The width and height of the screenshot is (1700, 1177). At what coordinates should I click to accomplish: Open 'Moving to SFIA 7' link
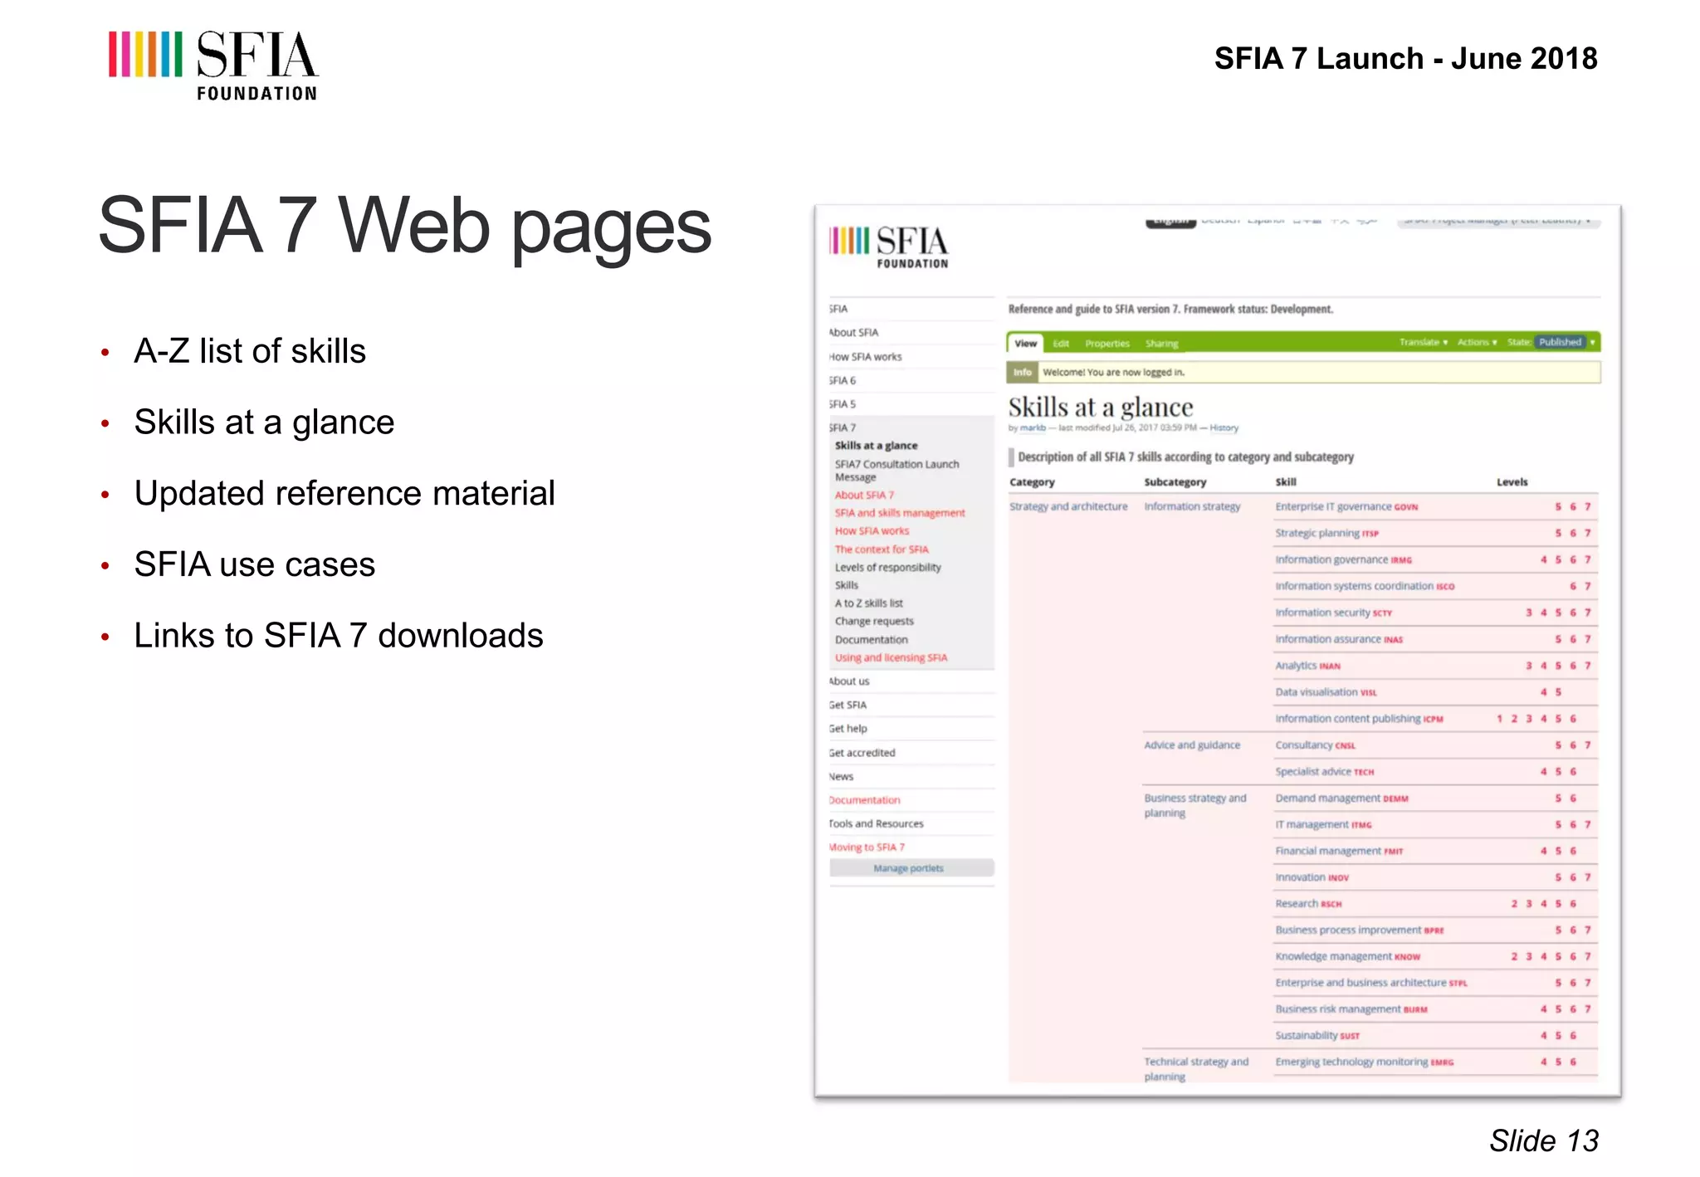867,847
